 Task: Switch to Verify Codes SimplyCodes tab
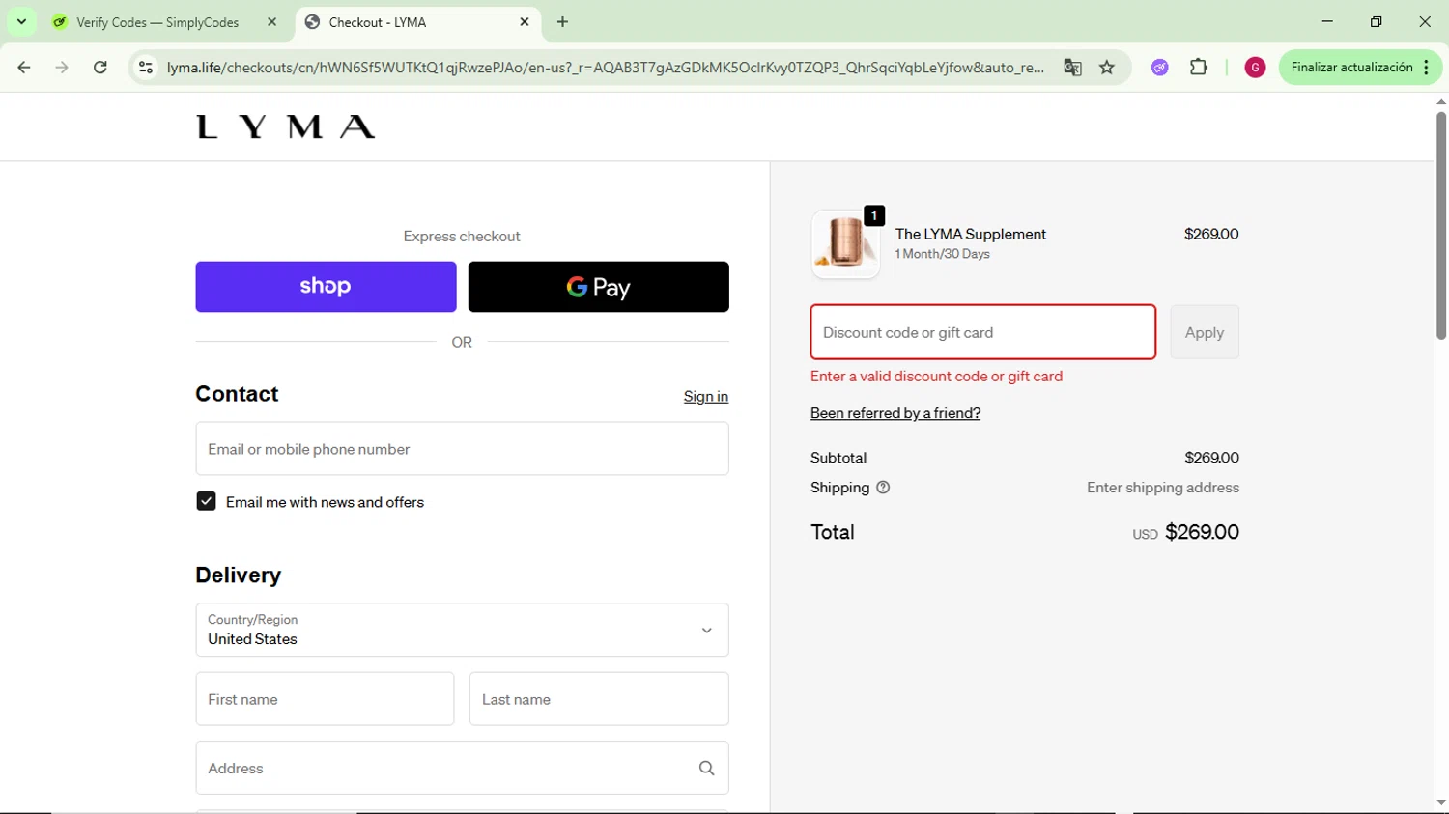[x=158, y=22]
